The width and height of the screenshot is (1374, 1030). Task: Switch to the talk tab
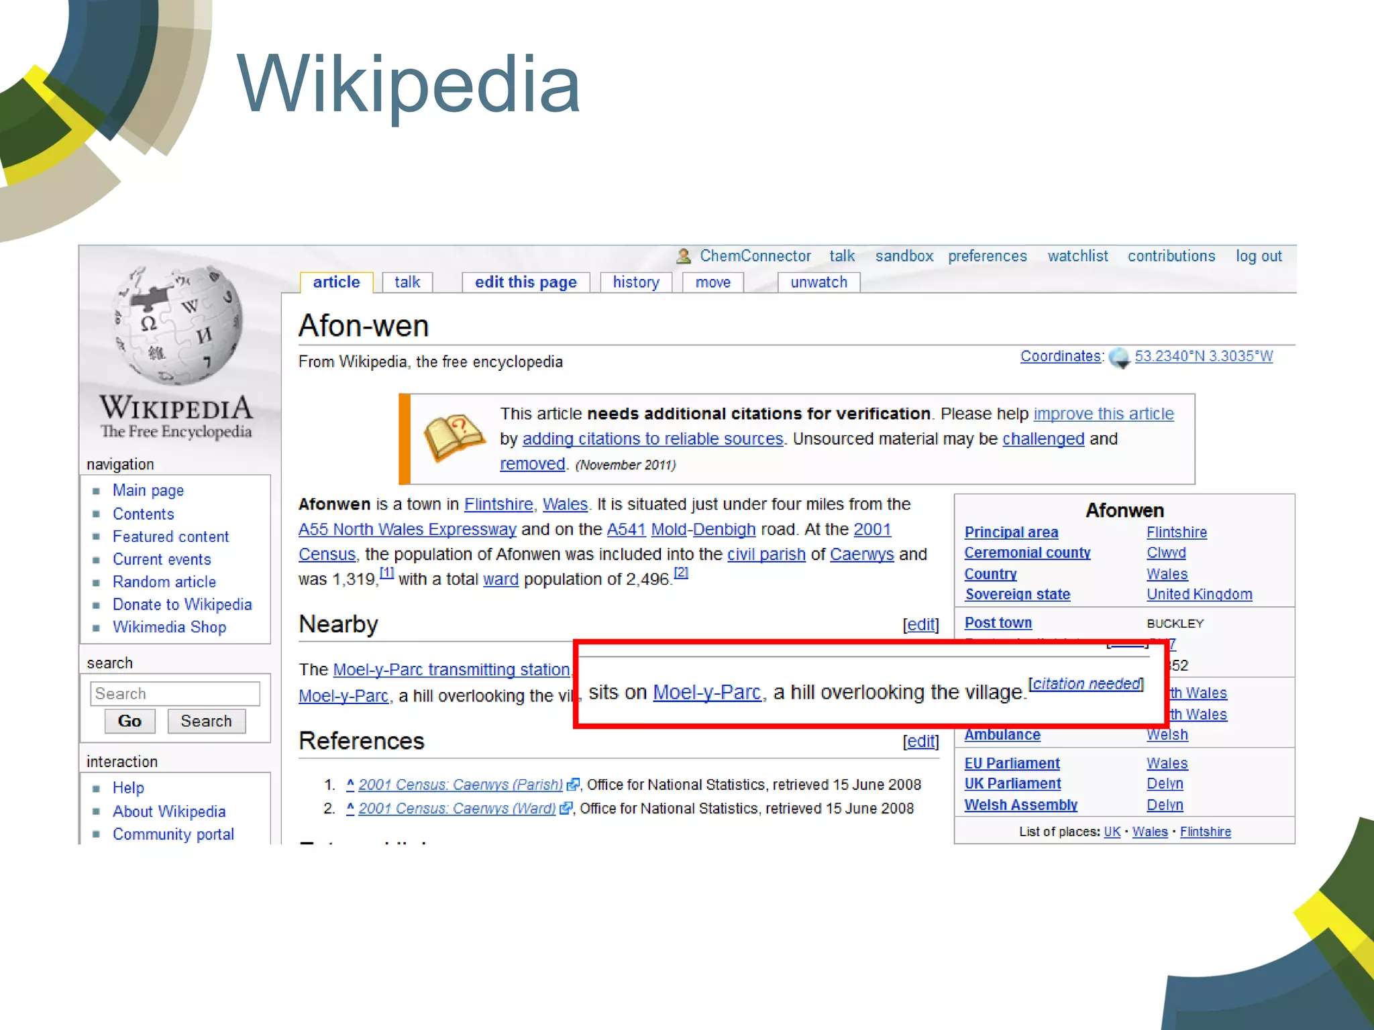[407, 282]
